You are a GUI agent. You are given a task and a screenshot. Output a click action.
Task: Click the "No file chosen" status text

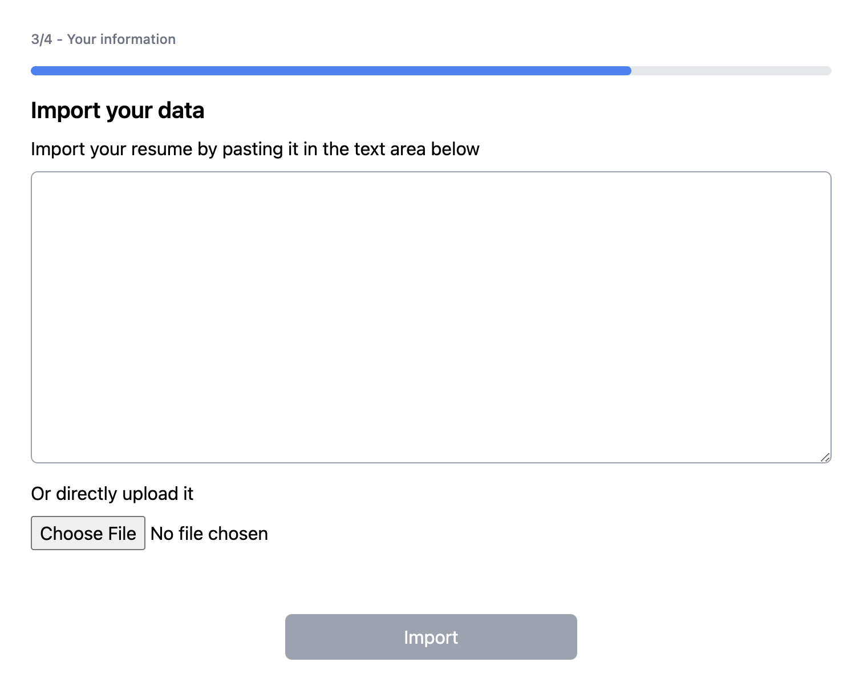click(209, 534)
